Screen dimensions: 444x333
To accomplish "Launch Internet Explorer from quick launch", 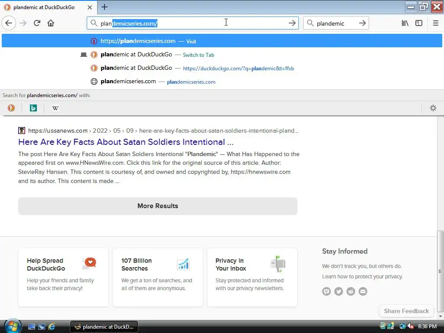I will (52, 327).
